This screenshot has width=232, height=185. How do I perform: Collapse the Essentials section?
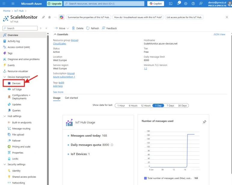pyautogui.click(x=55, y=34)
